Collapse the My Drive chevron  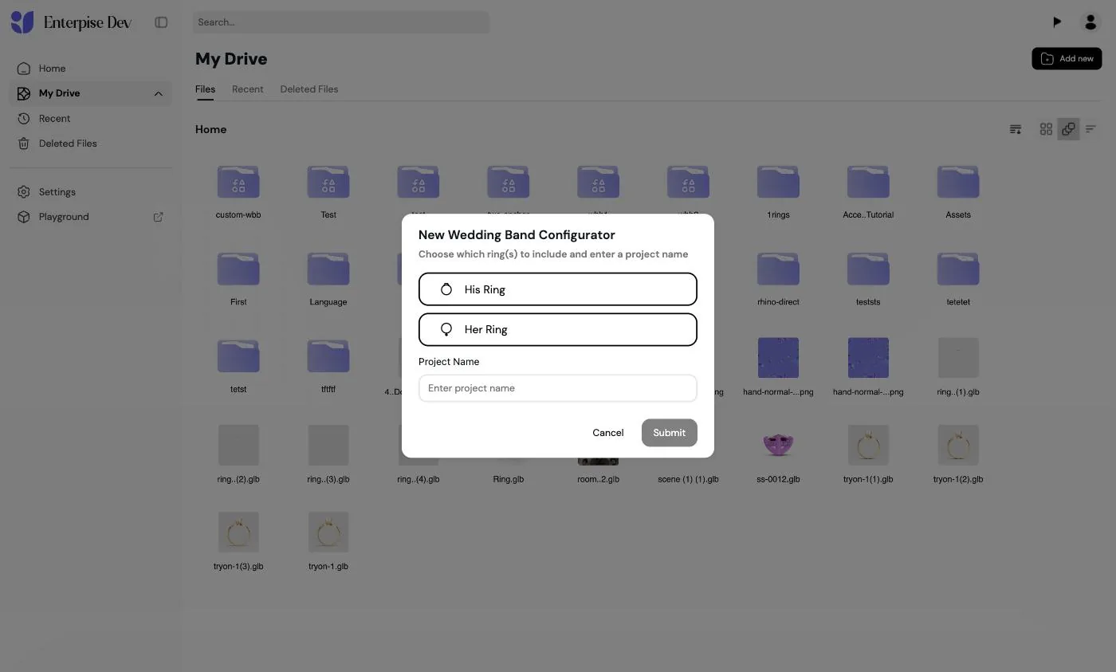158,94
